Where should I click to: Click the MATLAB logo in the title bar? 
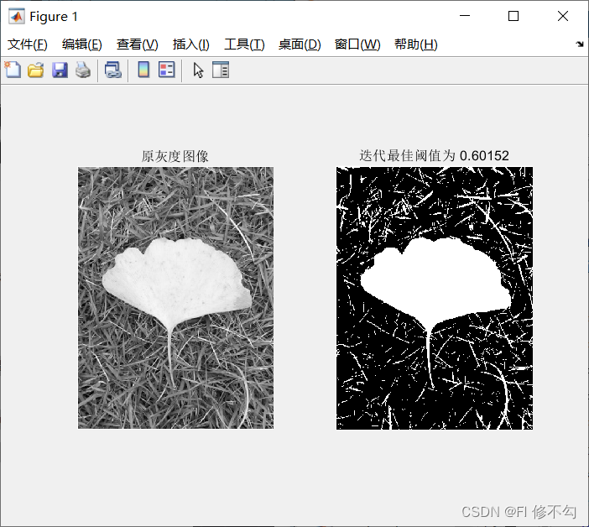pyautogui.click(x=17, y=16)
